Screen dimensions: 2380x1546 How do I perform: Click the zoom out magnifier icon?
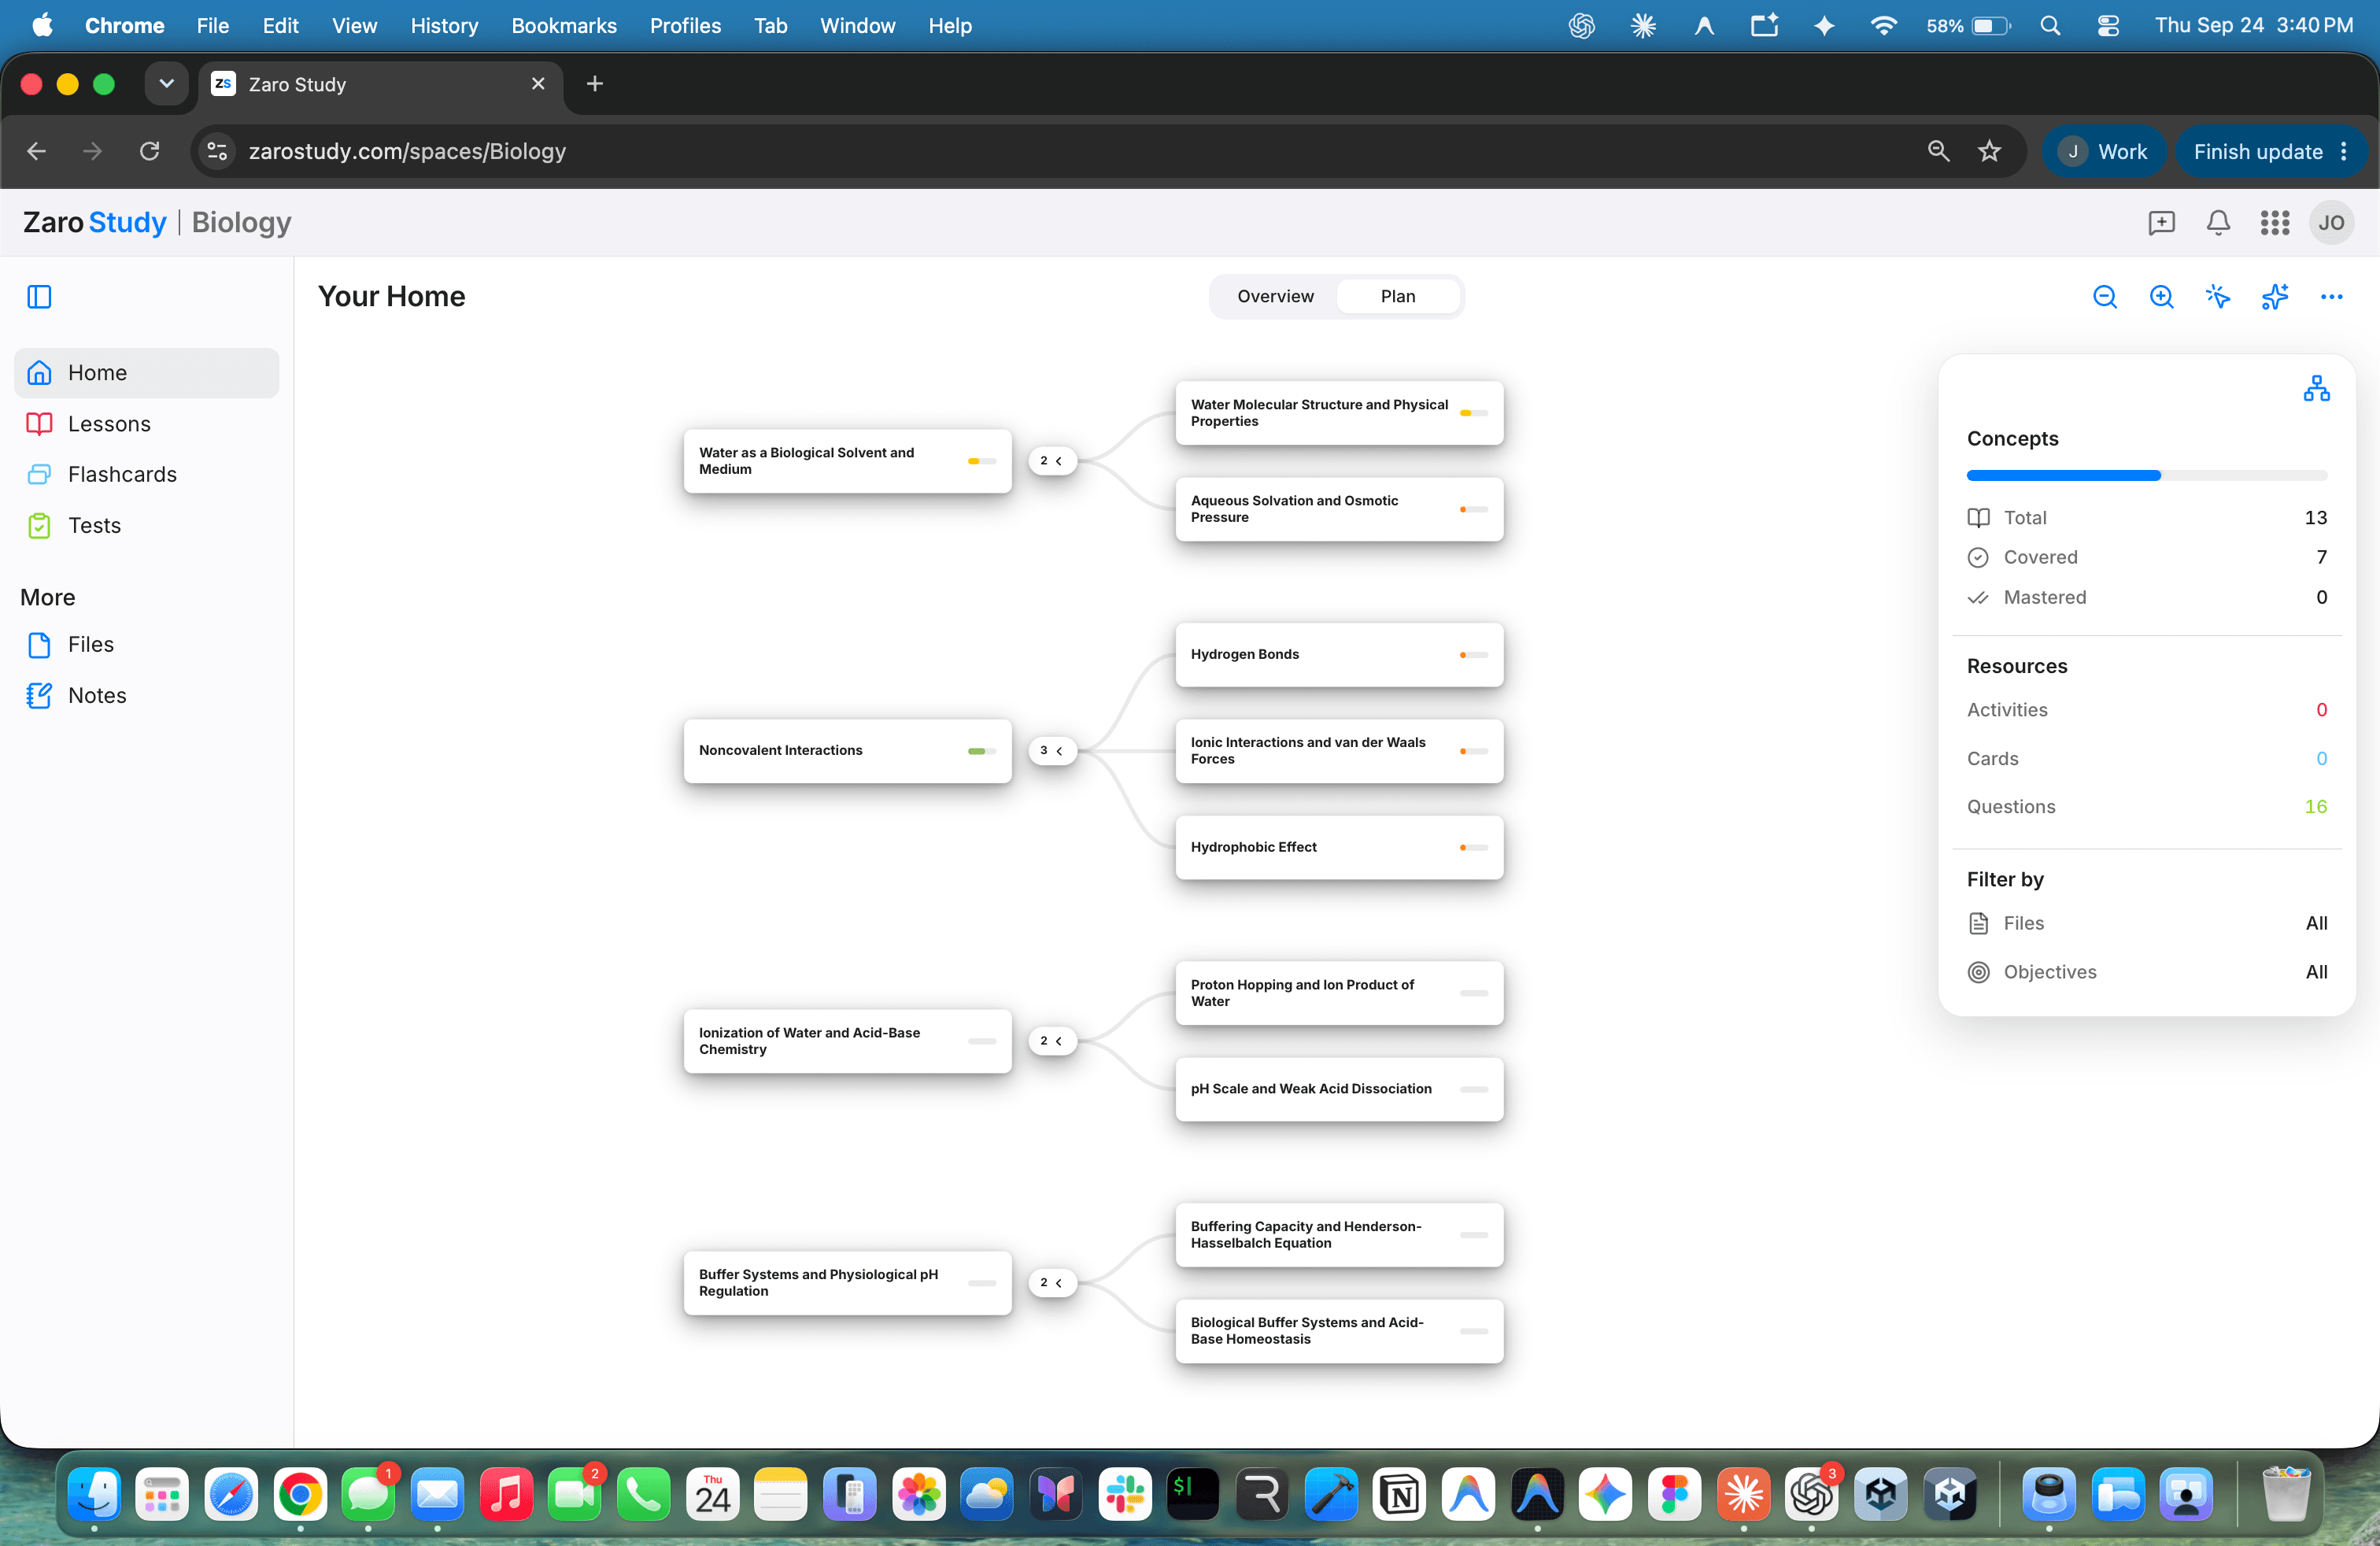[2105, 297]
